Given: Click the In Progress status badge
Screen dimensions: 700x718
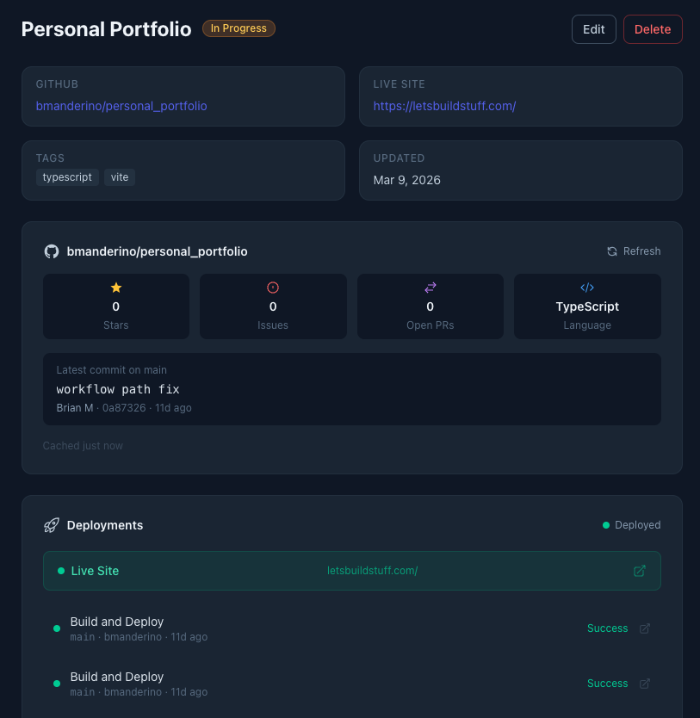Looking at the screenshot, I should point(238,28).
